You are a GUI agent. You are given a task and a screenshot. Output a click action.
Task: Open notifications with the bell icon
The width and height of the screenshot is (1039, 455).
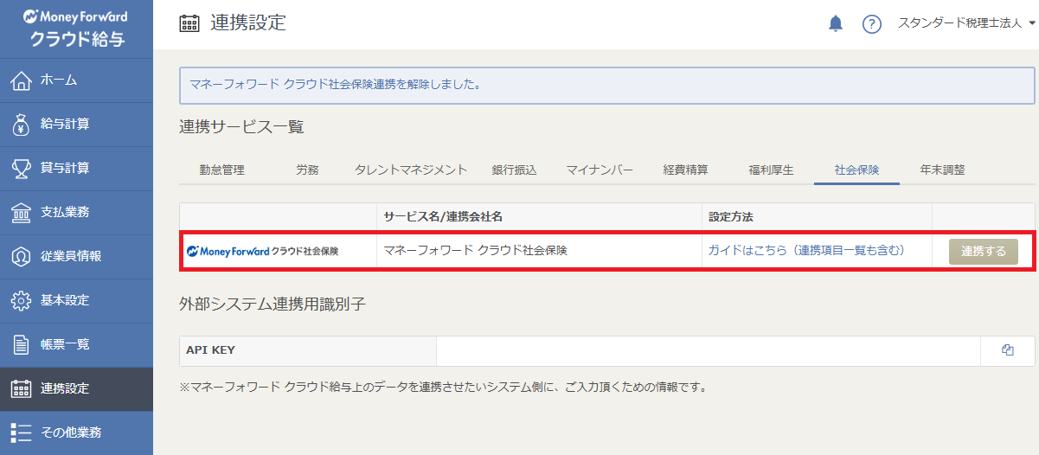(x=836, y=24)
